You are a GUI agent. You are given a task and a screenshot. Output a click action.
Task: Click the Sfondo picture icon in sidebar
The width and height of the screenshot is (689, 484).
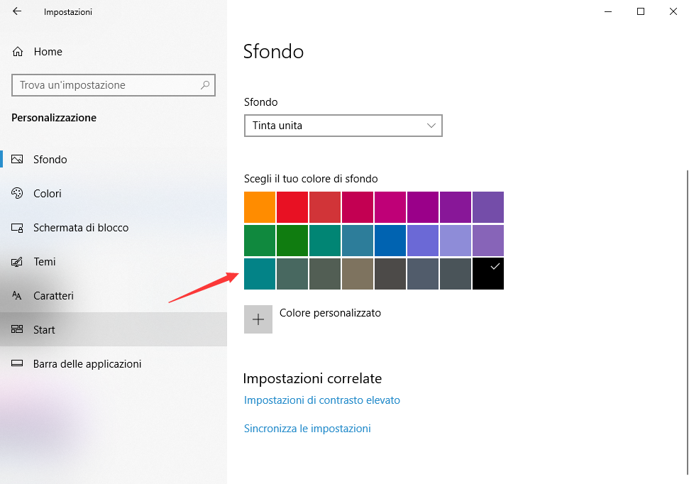(x=17, y=159)
